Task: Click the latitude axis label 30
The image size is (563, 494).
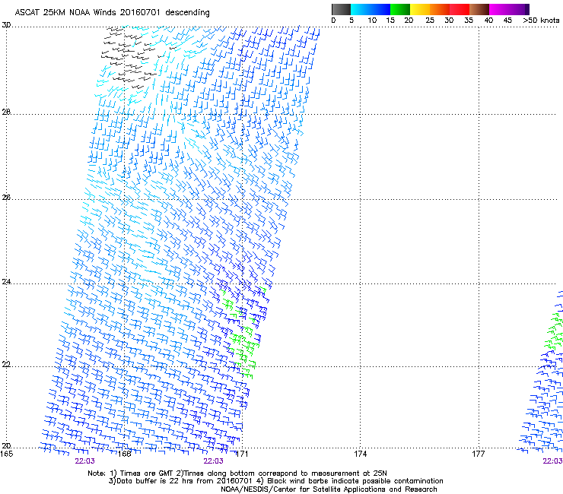Action: pyautogui.click(x=6, y=25)
